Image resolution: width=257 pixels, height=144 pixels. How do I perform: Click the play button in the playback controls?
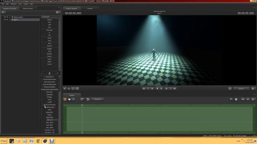(x=161, y=88)
